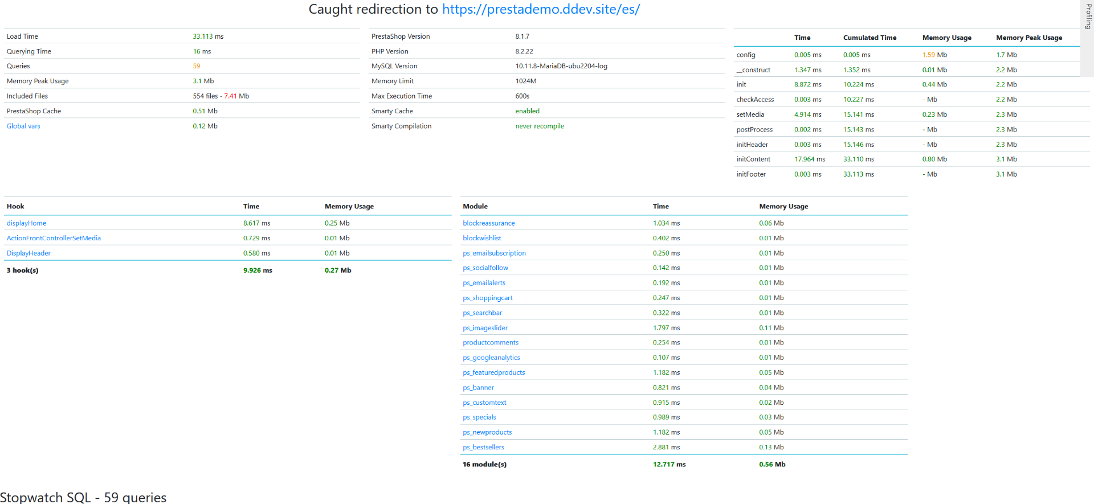Click the never recompile Smarty Compilation value
Image resolution: width=1094 pixels, height=504 pixels.
[x=540, y=126]
